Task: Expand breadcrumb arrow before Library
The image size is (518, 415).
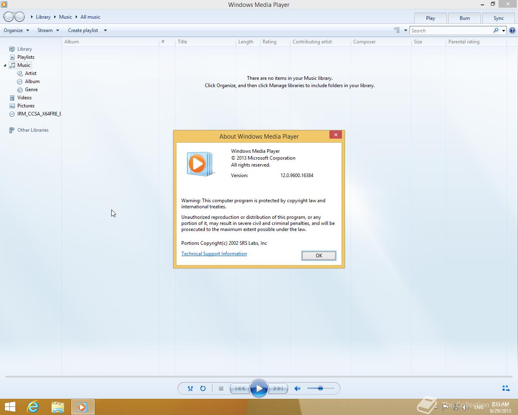Action: [x=32, y=17]
